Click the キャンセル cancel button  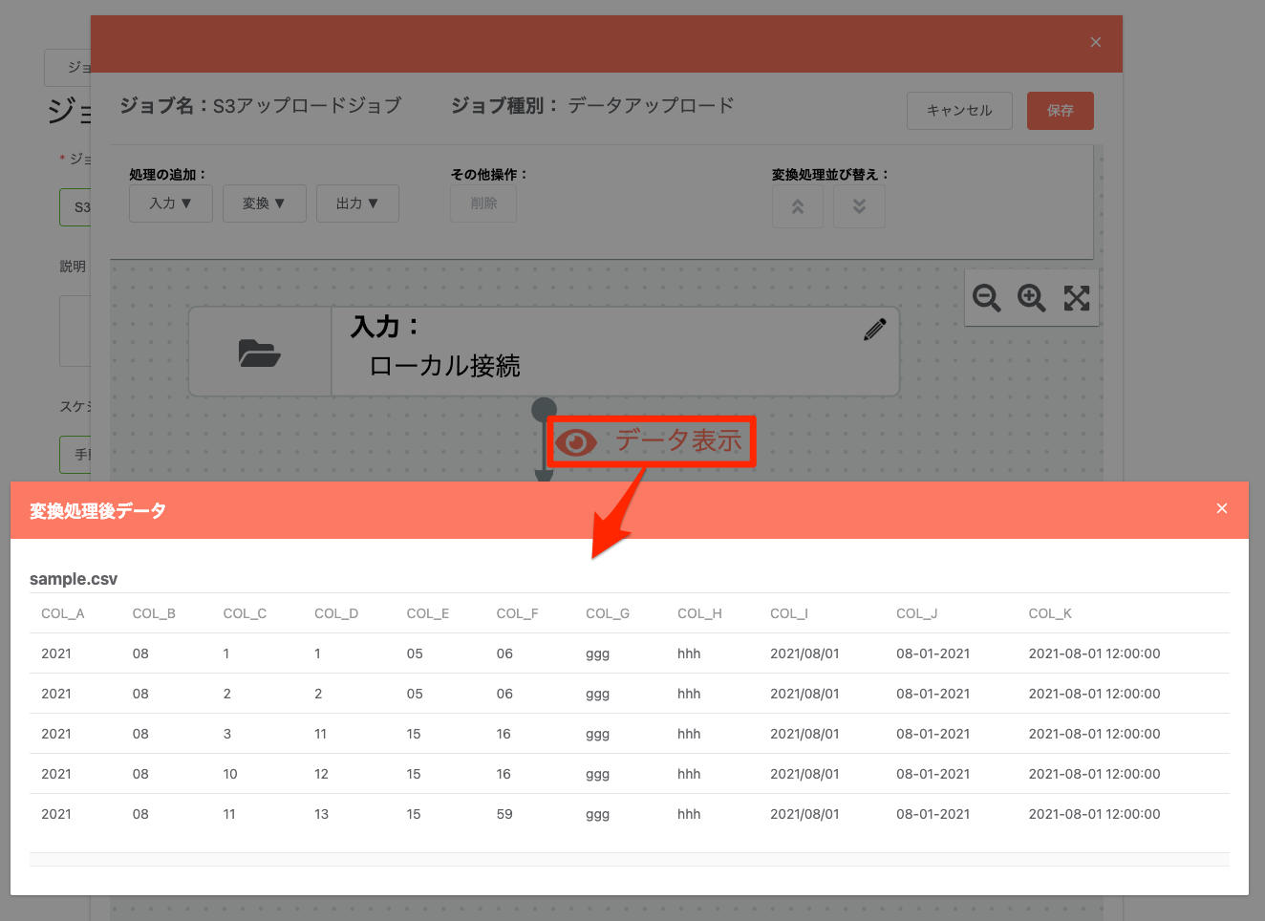point(959,111)
